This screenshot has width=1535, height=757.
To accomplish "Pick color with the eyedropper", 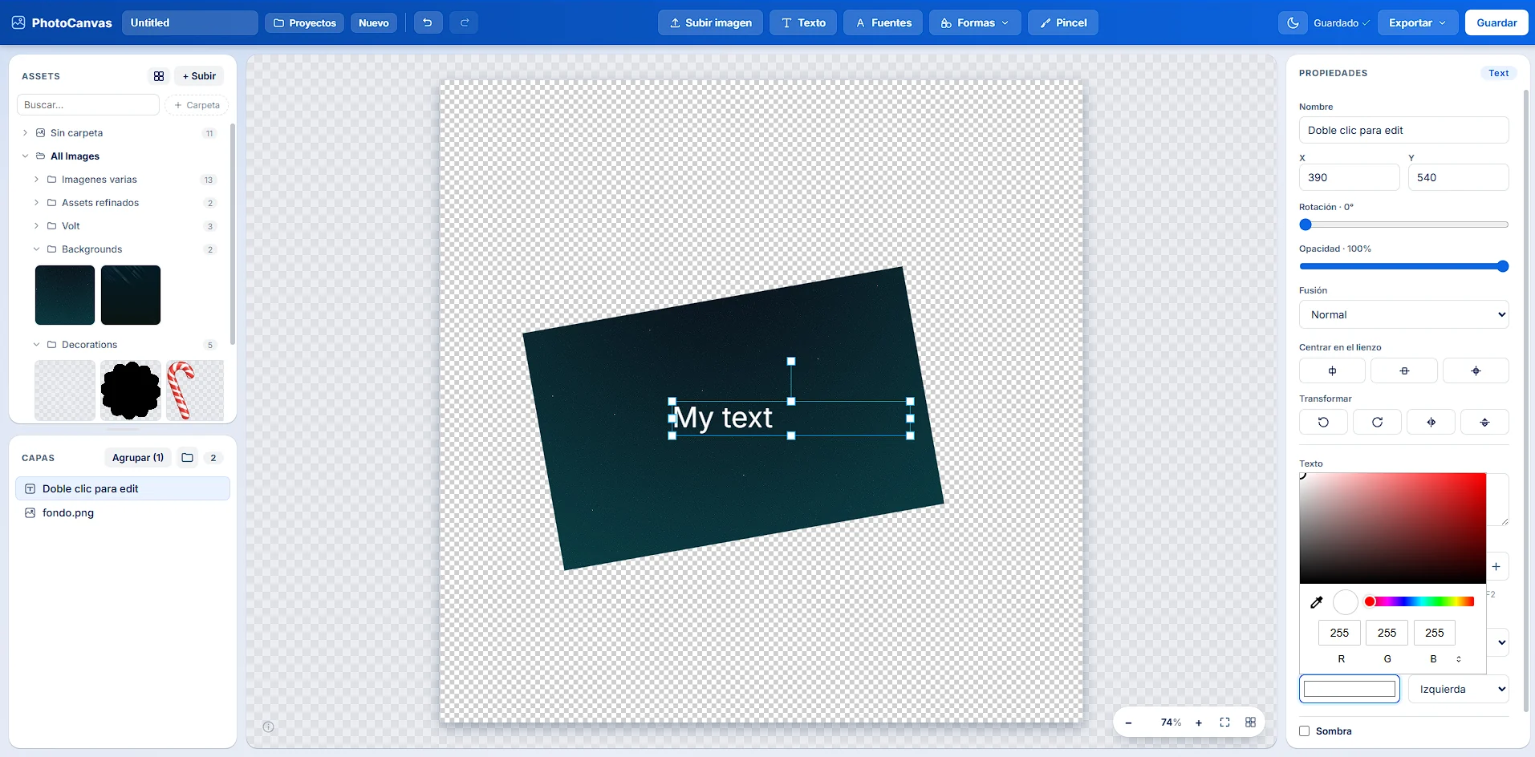I will (1316, 602).
